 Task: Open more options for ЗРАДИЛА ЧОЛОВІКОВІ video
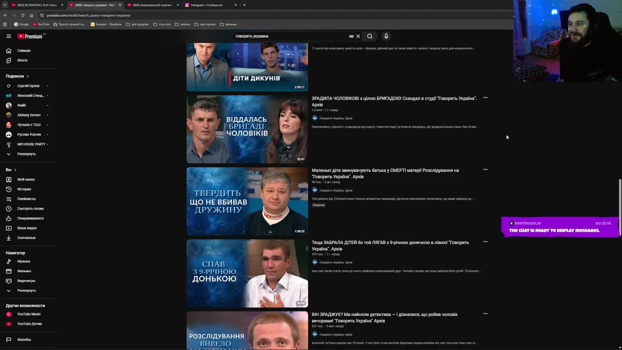pyautogui.click(x=485, y=98)
